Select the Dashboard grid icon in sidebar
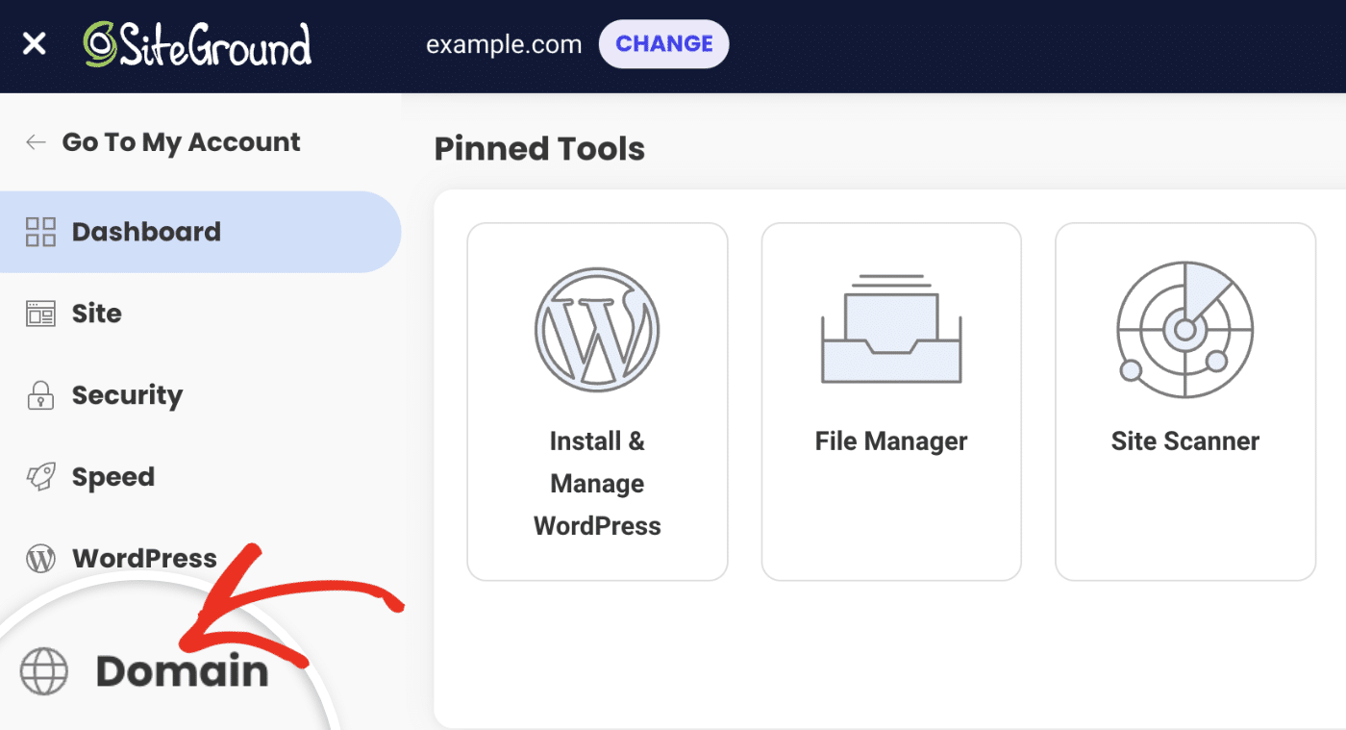The image size is (1346, 730). [x=39, y=231]
